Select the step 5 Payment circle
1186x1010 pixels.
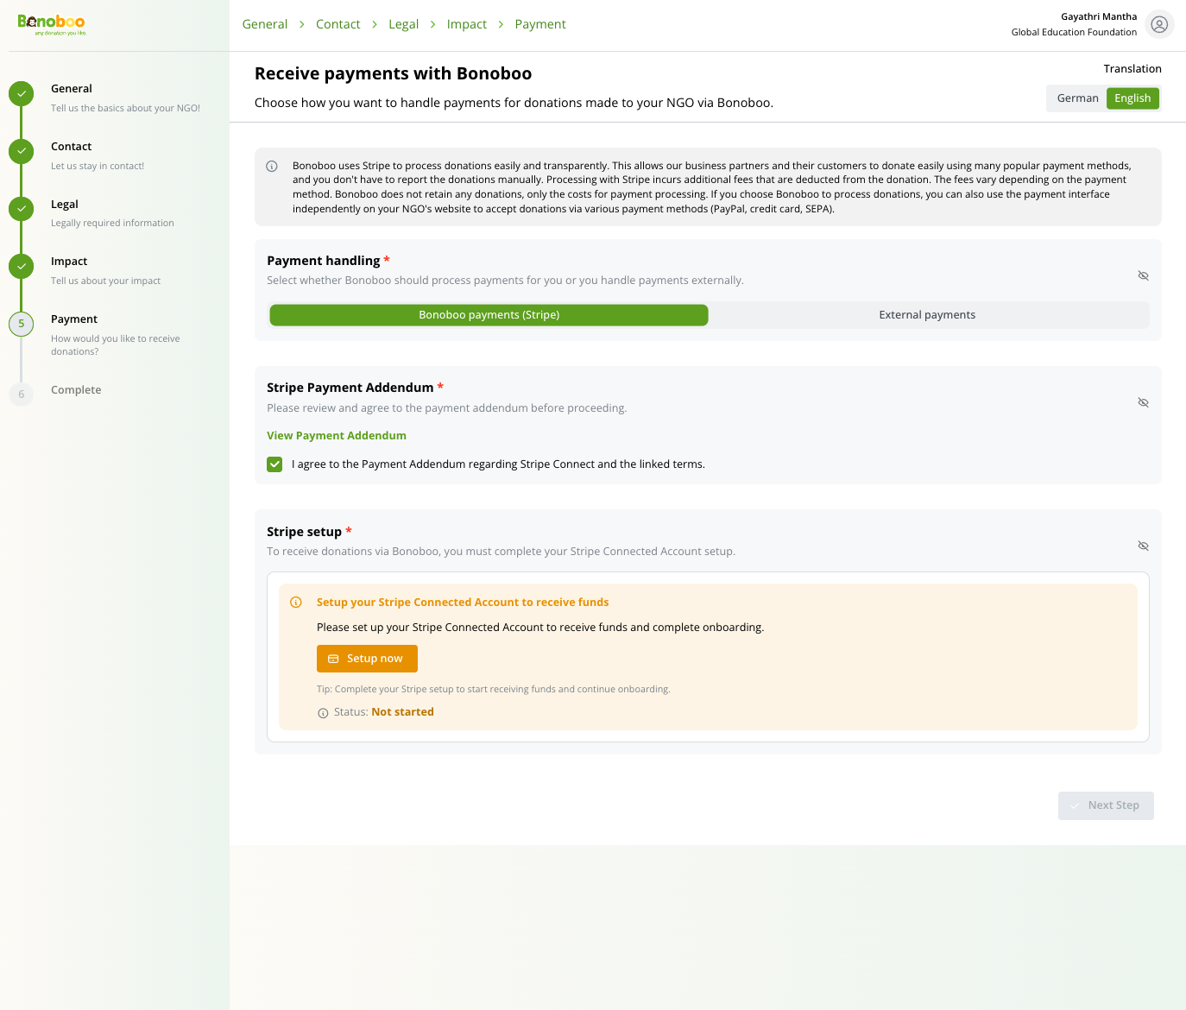point(22,324)
